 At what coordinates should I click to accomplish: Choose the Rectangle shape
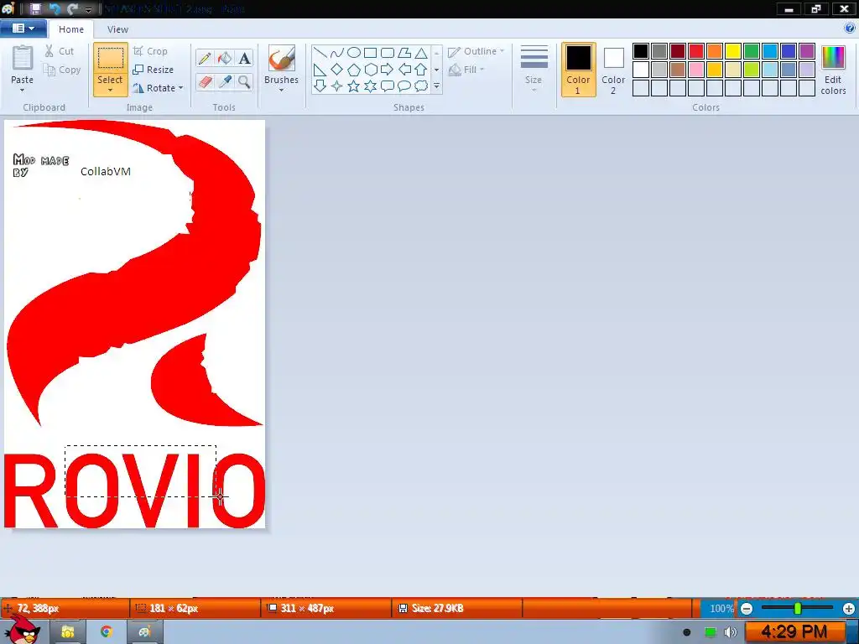(x=370, y=53)
